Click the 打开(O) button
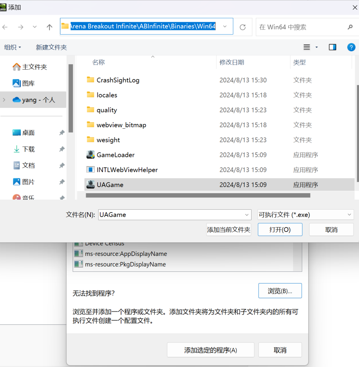Screen dimensions: 359x367 (x=280, y=230)
